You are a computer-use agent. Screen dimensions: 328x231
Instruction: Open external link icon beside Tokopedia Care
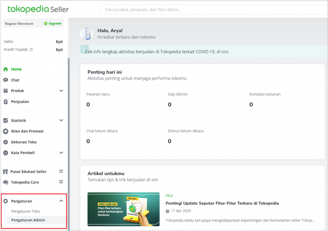pos(61,181)
